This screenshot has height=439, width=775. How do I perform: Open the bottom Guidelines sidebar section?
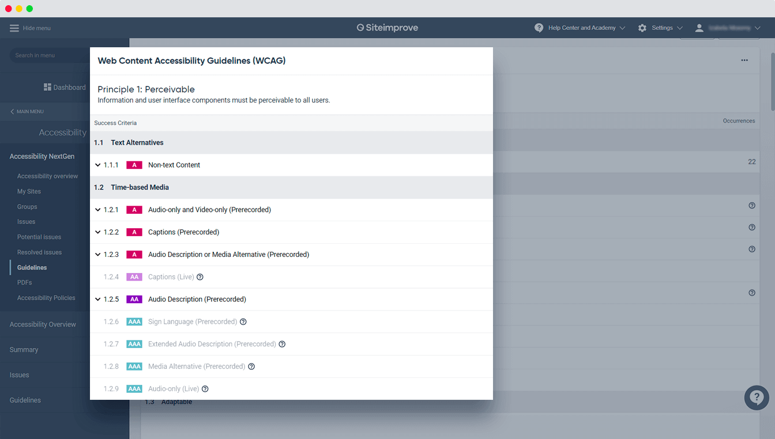tap(25, 400)
